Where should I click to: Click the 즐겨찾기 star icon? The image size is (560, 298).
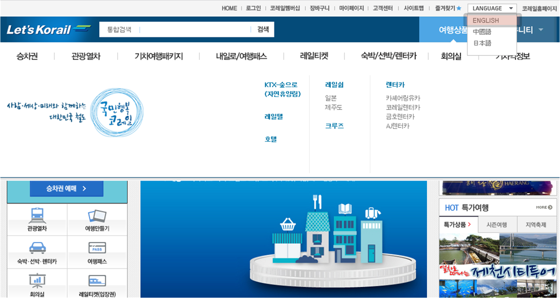(459, 8)
